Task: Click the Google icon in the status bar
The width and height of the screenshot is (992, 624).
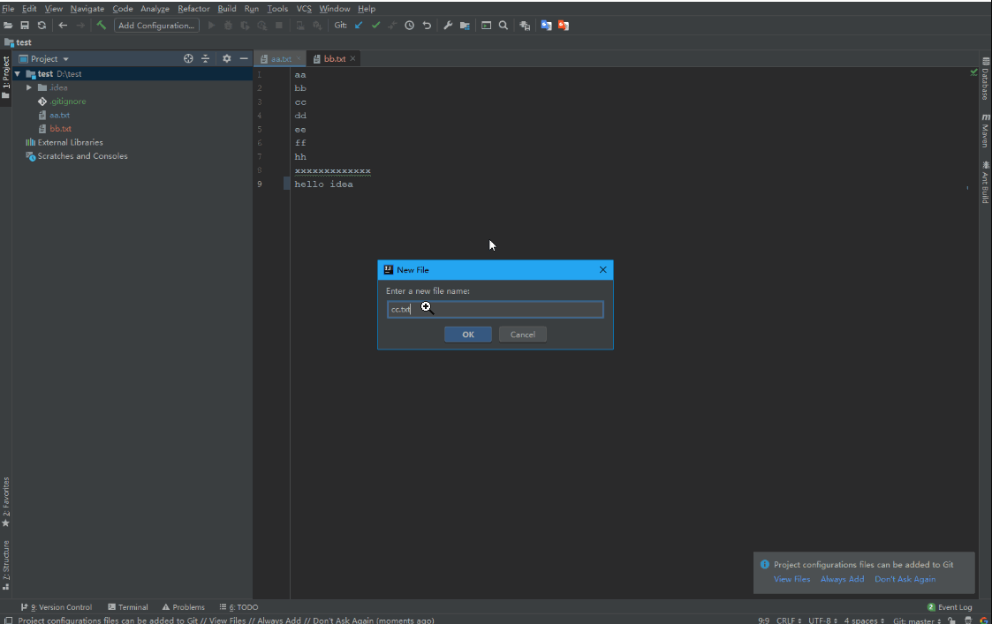Action: 984,620
